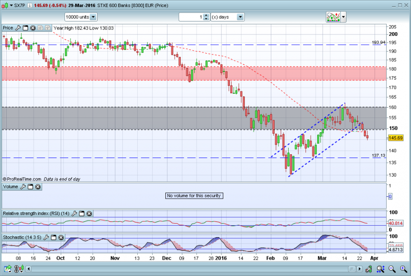The height and width of the screenshot is (276, 411).
Task: Click the red 145.69 (-0.54%) price in title
Action: pos(50,6)
